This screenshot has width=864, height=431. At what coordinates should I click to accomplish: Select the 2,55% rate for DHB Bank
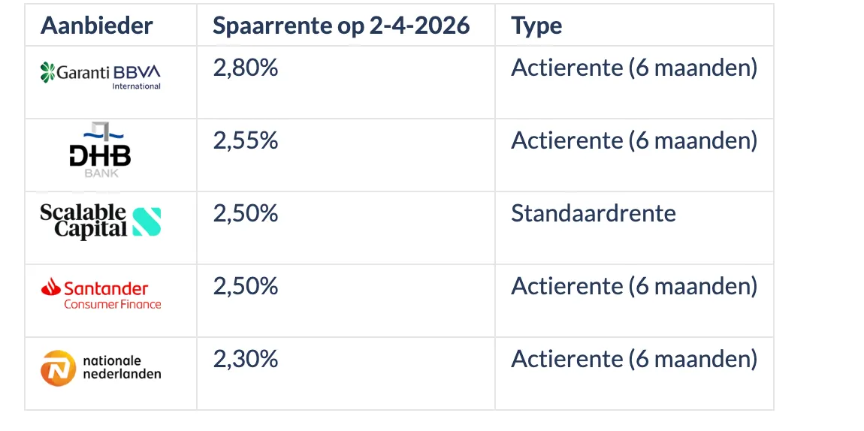[x=246, y=140]
